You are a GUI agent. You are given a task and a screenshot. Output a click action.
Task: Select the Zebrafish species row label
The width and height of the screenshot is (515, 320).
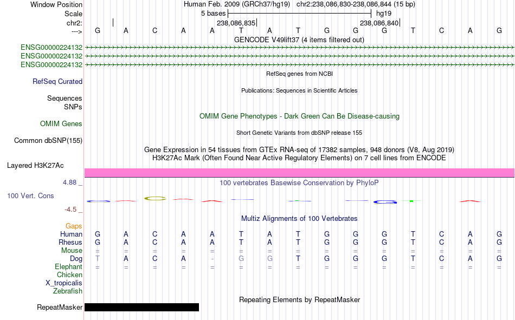click(68, 291)
